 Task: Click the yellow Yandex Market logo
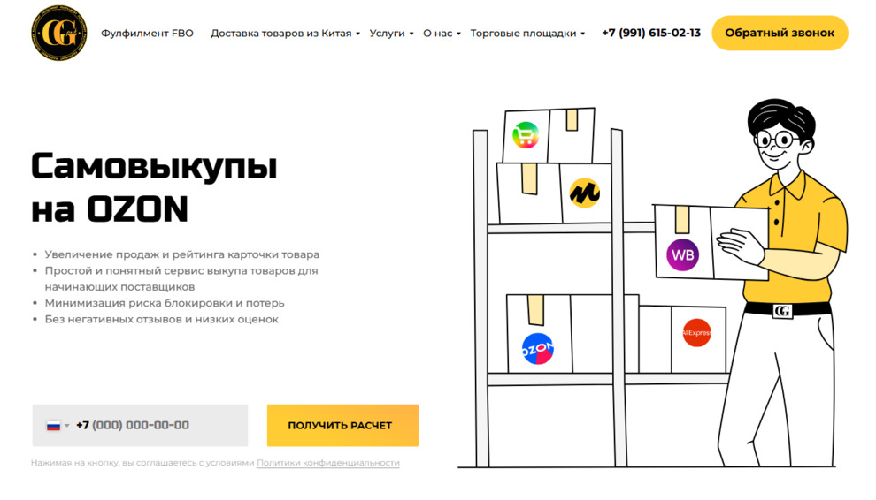[584, 193]
